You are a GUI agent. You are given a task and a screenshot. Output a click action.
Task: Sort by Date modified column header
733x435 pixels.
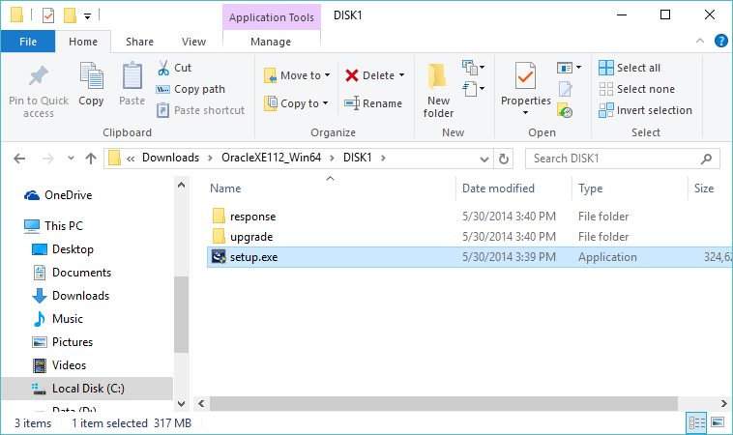(498, 188)
